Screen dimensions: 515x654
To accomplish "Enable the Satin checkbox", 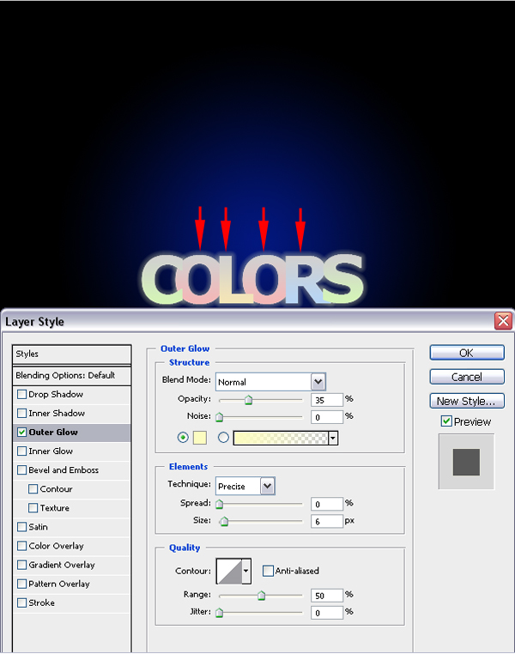I will coord(21,527).
